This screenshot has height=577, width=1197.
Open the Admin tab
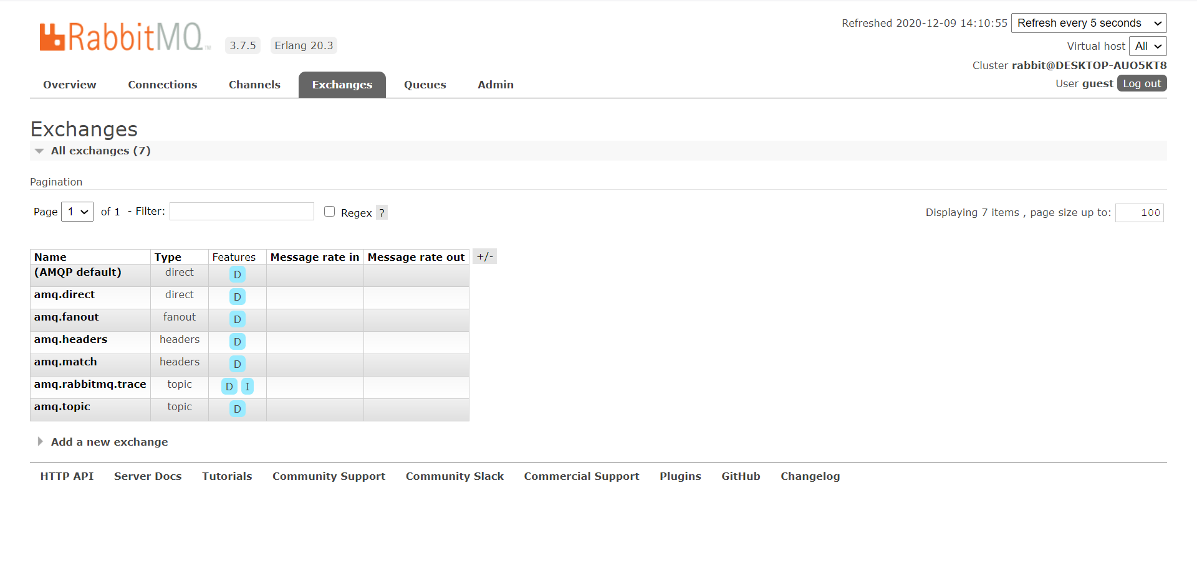496,85
